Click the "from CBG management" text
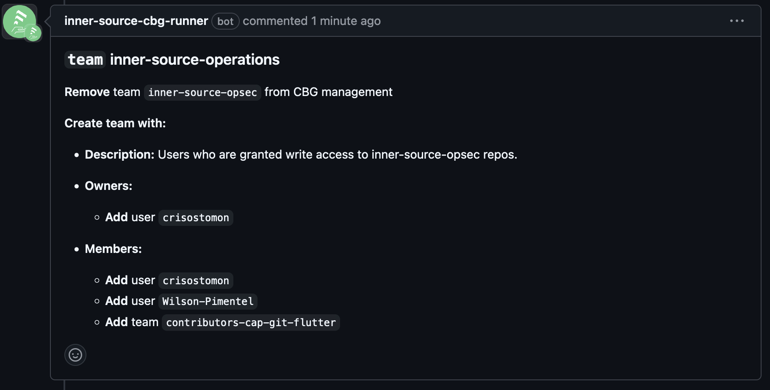Viewport: 770px width, 390px height. click(x=328, y=92)
